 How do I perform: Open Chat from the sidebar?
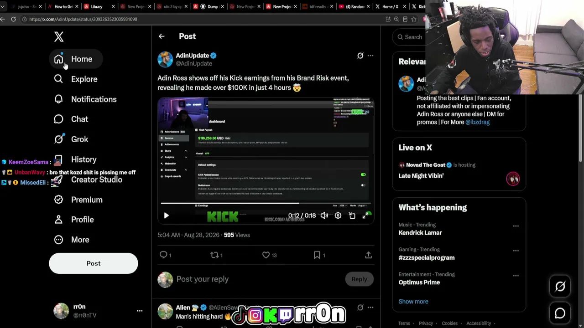click(x=71, y=119)
